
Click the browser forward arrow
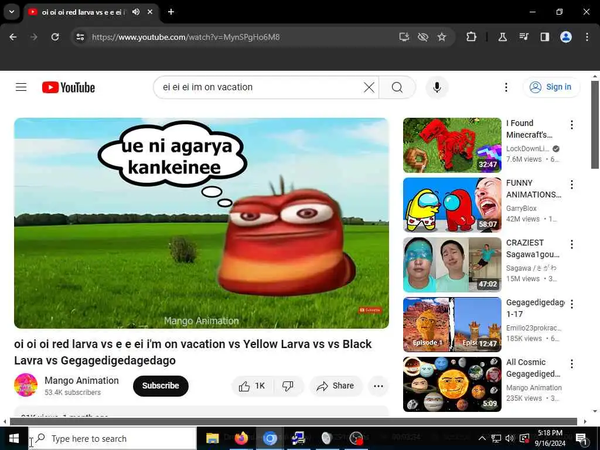(x=33, y=37)
